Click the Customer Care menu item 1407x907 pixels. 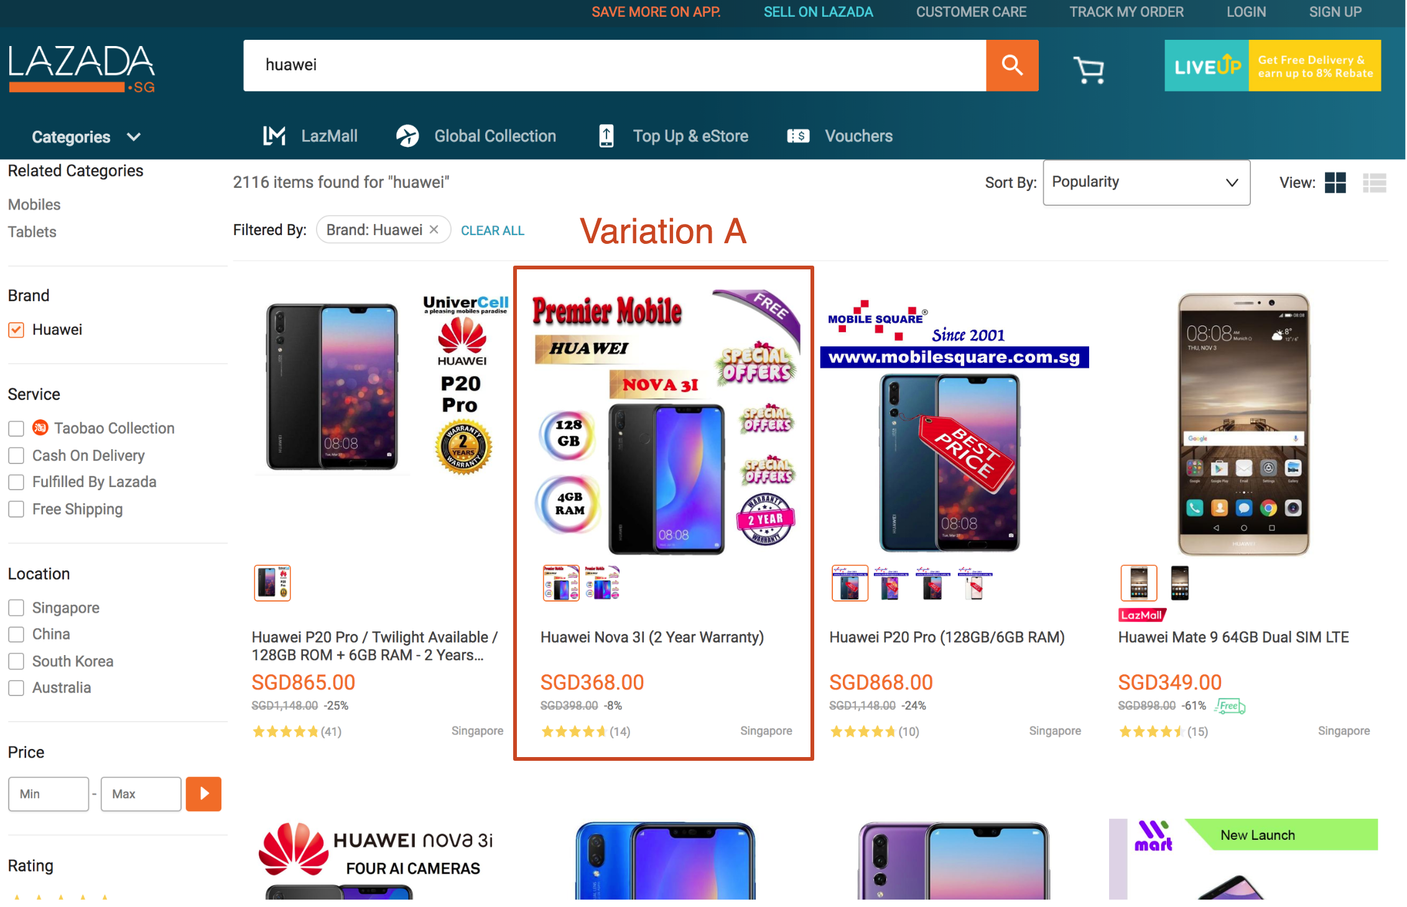pyautogui.click(x=972, y=10)
